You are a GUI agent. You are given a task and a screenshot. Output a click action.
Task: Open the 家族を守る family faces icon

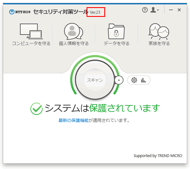click(x=159, y=32)
